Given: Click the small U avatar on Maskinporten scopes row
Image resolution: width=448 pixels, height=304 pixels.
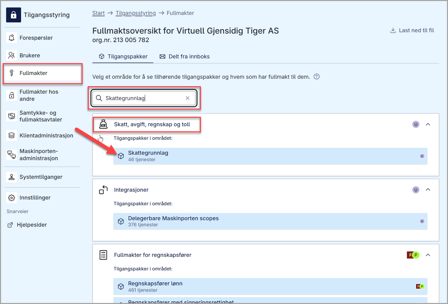Looking at the screenshot, I should click(x=422, y=221).
